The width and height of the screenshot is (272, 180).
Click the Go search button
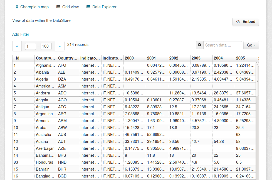251,45
